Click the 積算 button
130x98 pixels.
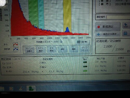74,49
